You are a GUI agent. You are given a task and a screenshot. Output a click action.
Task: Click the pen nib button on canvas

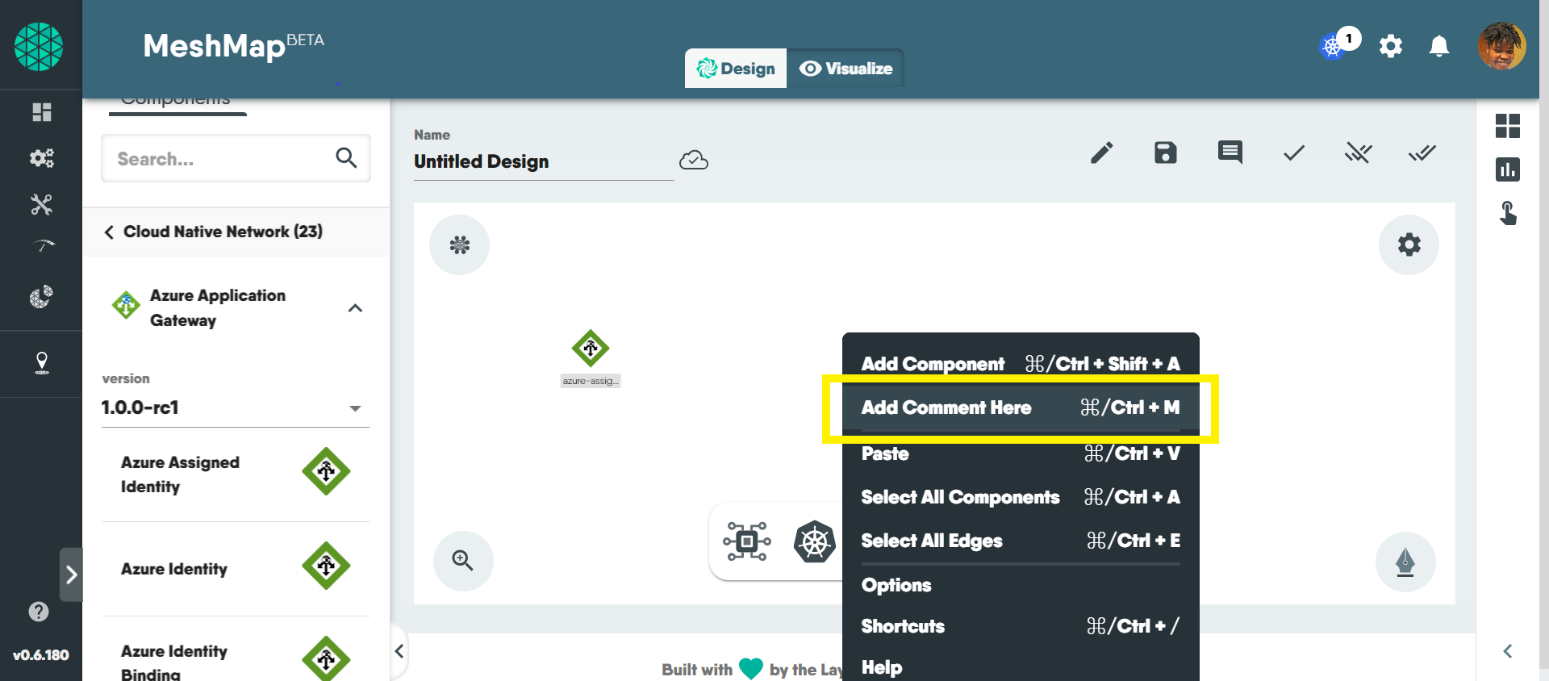point(1405,562)
